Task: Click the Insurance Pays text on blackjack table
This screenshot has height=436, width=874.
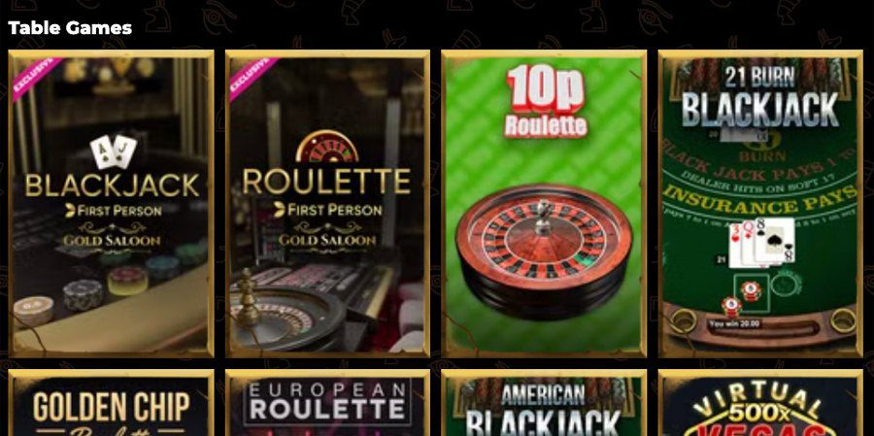Action: (760, 200)
